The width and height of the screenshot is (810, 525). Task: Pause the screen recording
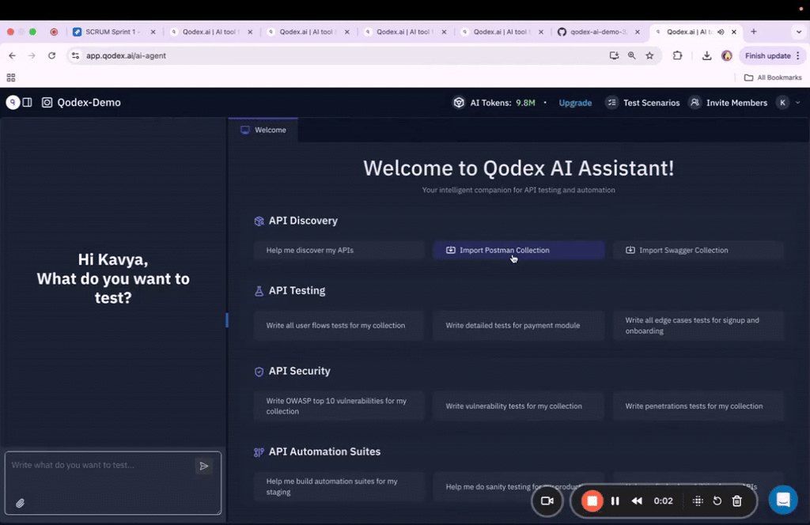615,500
